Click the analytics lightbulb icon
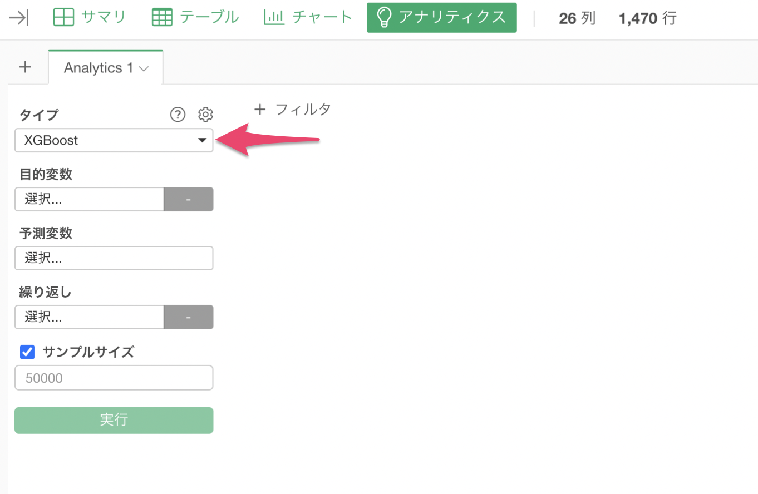The image size is (758, 494). tap(383, 18)
